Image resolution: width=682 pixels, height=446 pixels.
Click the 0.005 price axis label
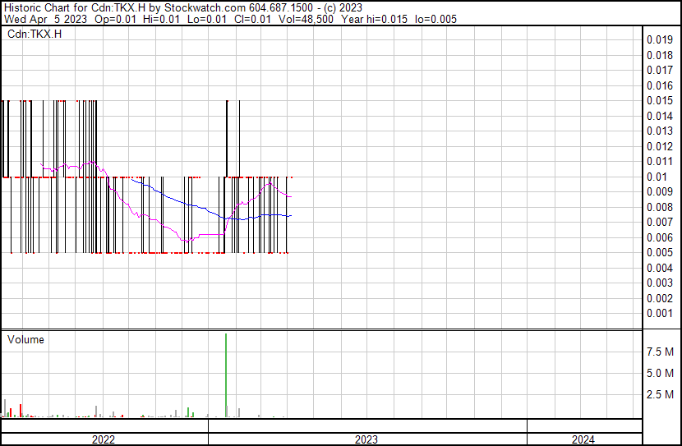(x=659, y=252)
